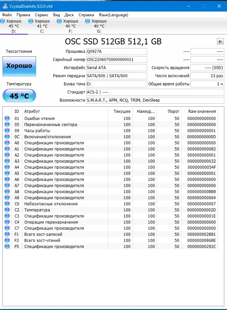Viewport: 227px width, 310px height.
Task: Click status icon of row A1
Action: tap(7, 149)
